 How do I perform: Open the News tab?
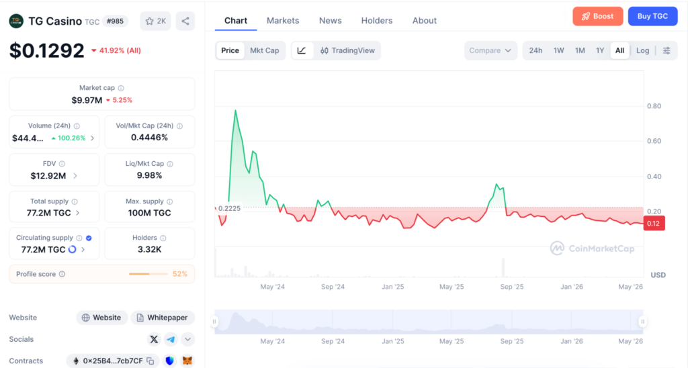click(x=331, y=21)
